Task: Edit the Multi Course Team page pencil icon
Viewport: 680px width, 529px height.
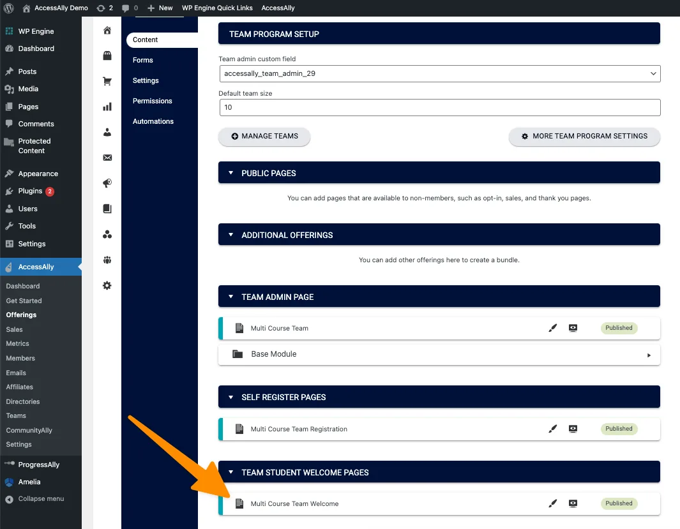Action: (553, 328)
